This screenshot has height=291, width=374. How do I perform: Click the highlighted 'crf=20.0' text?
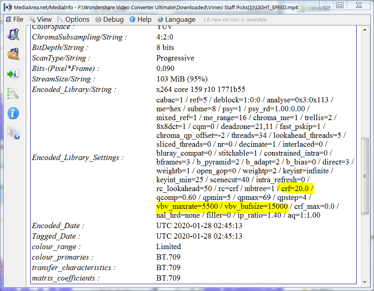click(x=295, y=189)
